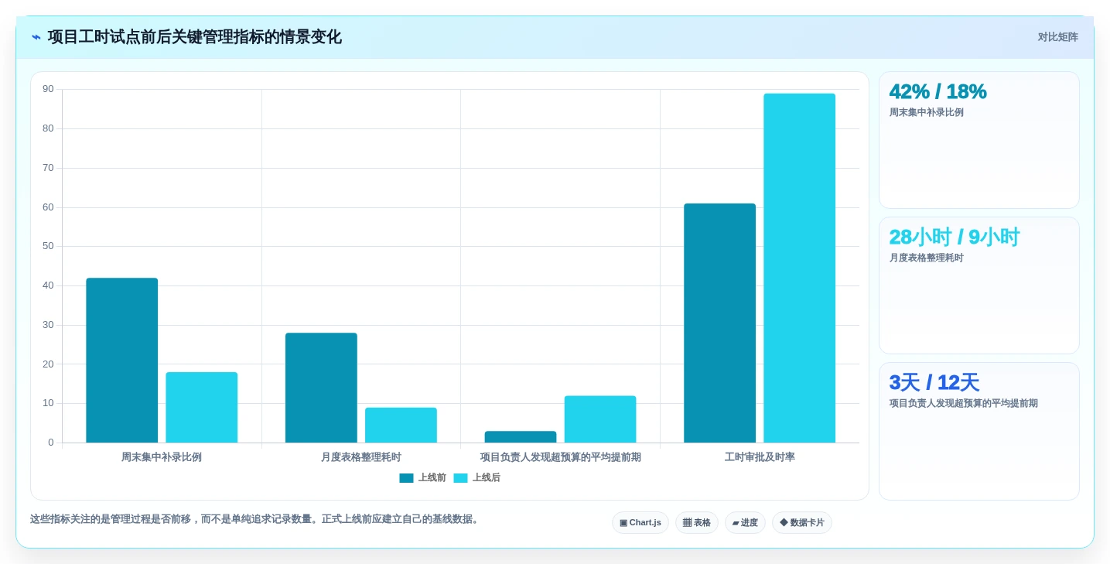
Task: Click the lightning icon beside the chart title
Action: click(36, 37)
